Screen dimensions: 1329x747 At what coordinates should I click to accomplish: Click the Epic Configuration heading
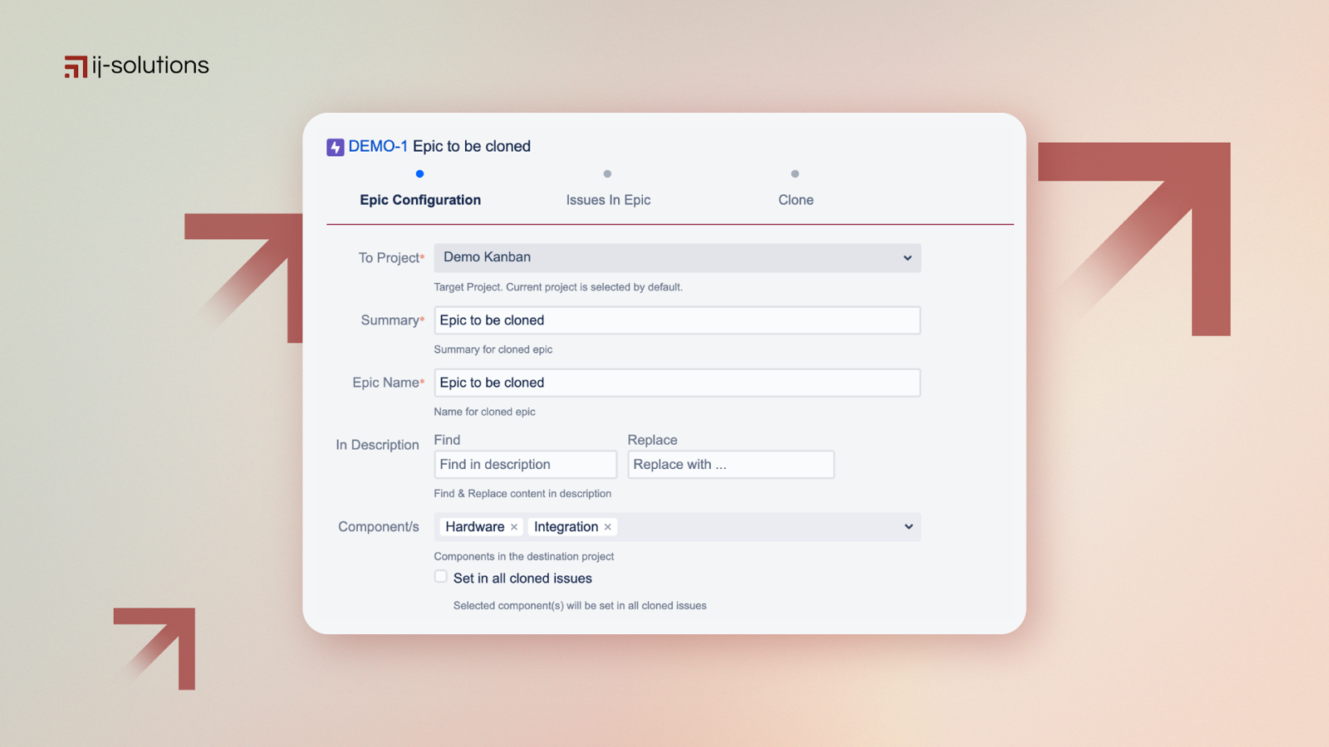419,199
